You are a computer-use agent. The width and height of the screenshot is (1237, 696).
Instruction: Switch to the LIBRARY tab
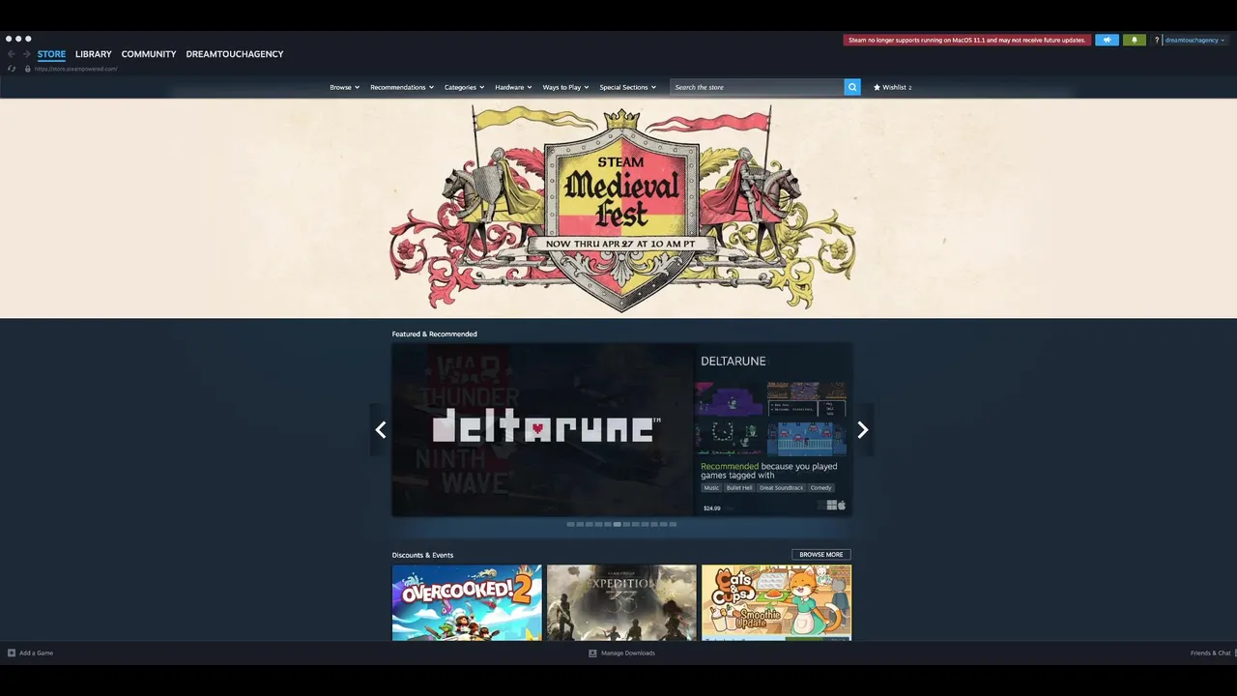tap(94, 54)
